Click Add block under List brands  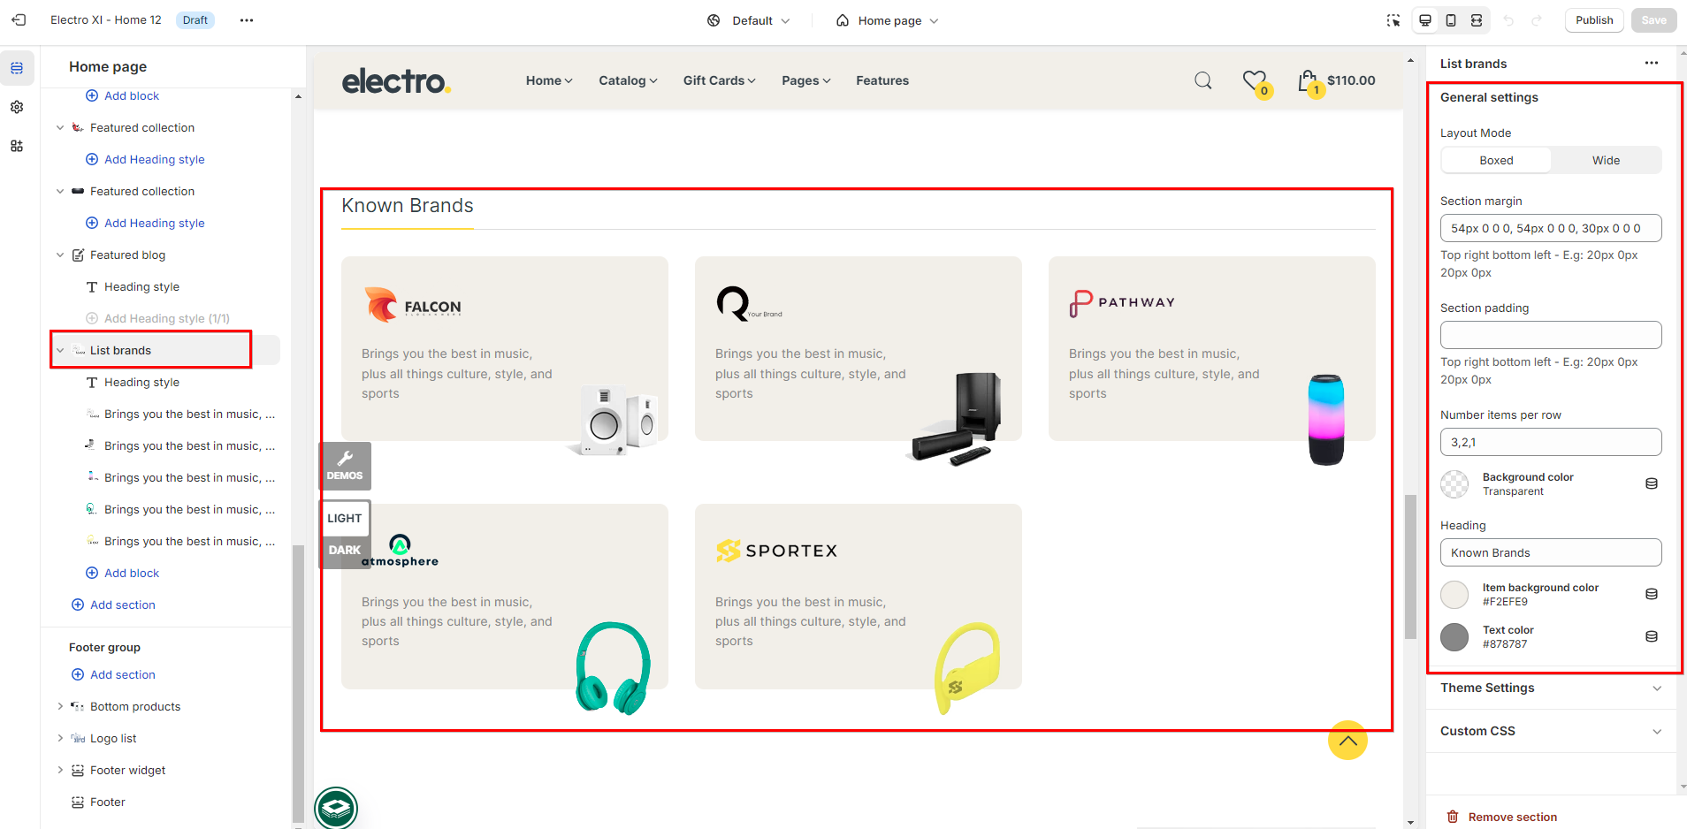123,573
